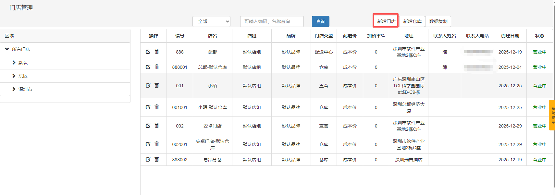Click the 新增门店 button

[x=386, y=21]
